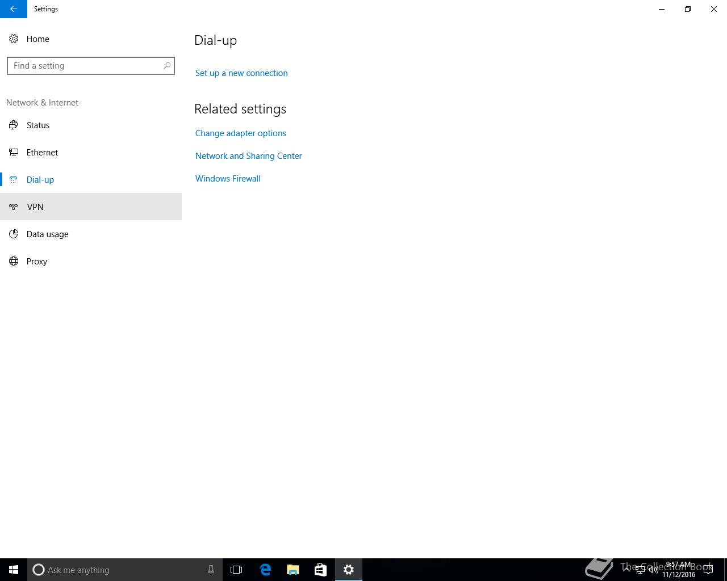
Task: Open the Windows Start menu
Action: [14, 570]
